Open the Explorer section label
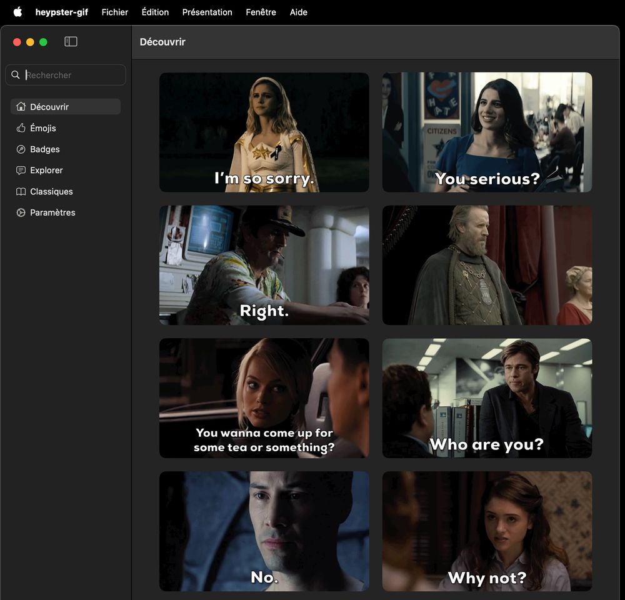The height and width of the screenshot is (600, 625). (x=47, y=170)
